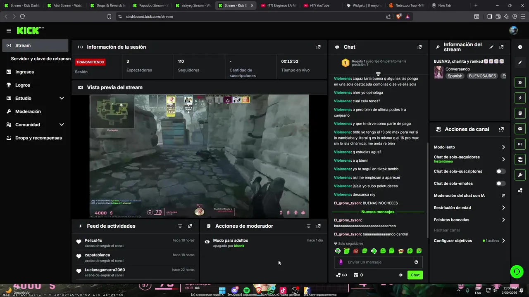
Task: Click the browser address bar
Action: (x=252, y=16)
